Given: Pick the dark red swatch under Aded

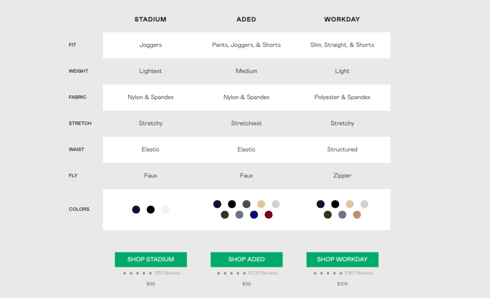Looking at the screenshot, I should point(268,215).
